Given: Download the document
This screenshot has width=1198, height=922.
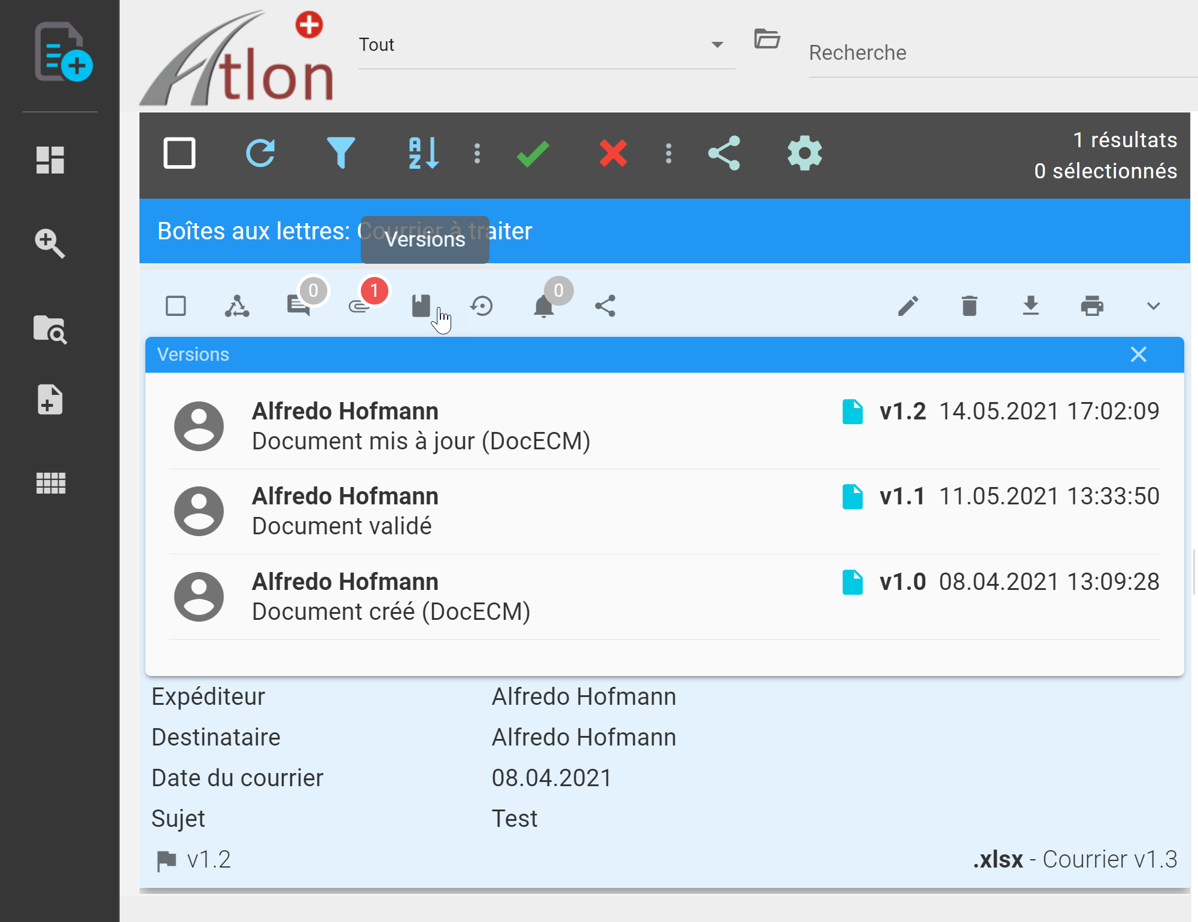Looking at the screenshot, I should point(1031,306).
